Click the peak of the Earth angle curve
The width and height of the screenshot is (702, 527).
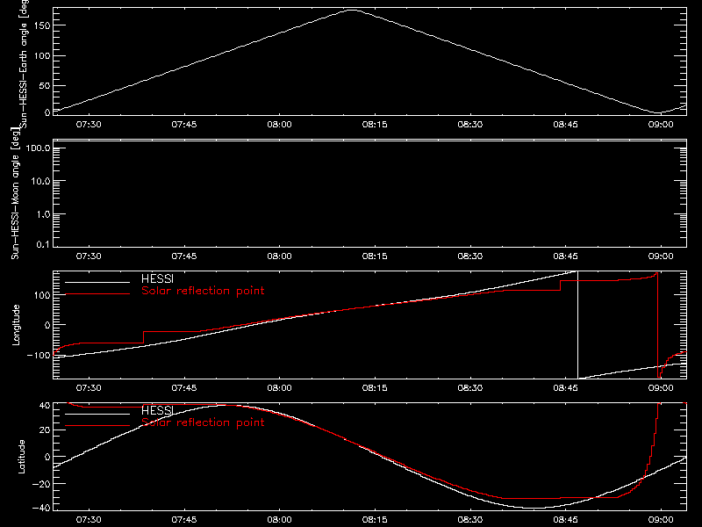click(353, 10)
